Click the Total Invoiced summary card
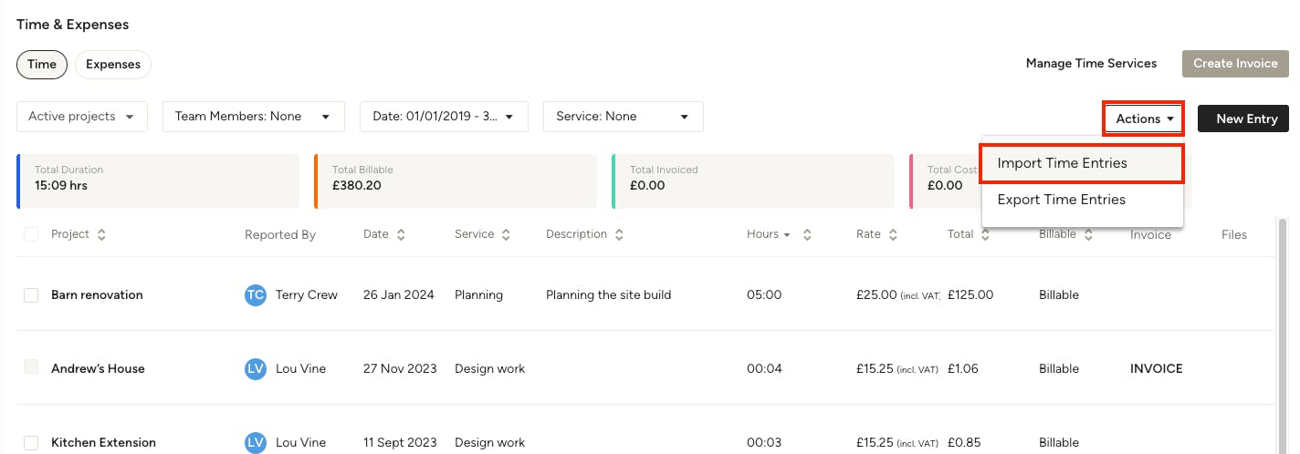Viewport: 1300px width, 454px height. 753,181
